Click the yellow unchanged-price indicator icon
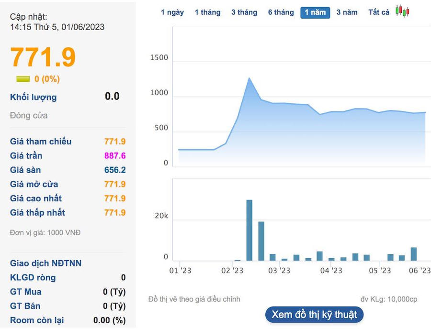The image size is (431, 330). pos(23,79)
